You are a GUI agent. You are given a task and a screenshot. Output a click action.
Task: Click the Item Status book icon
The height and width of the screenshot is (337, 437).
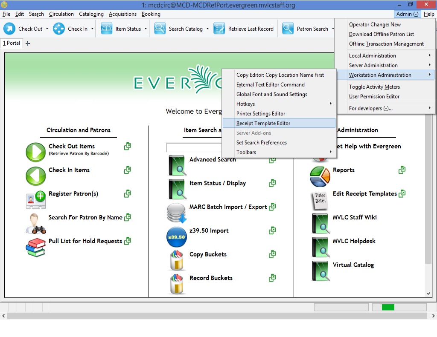pyautogui.click(x=106, y=29)
